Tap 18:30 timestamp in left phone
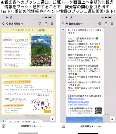The height and width of the screenshot is (134, 116). tap(52, 72)
